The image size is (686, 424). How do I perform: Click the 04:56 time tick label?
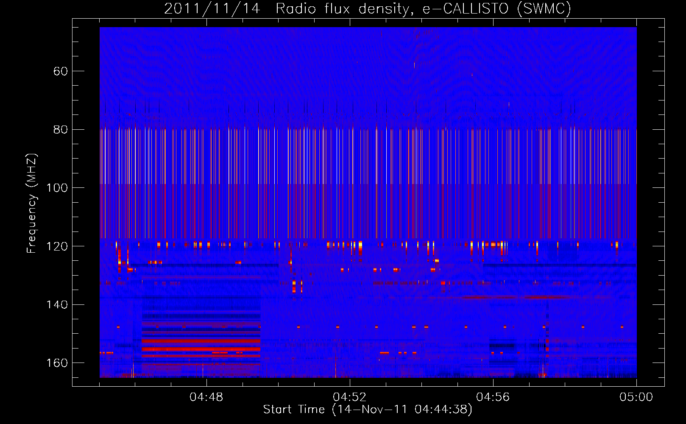click(493, 397)
